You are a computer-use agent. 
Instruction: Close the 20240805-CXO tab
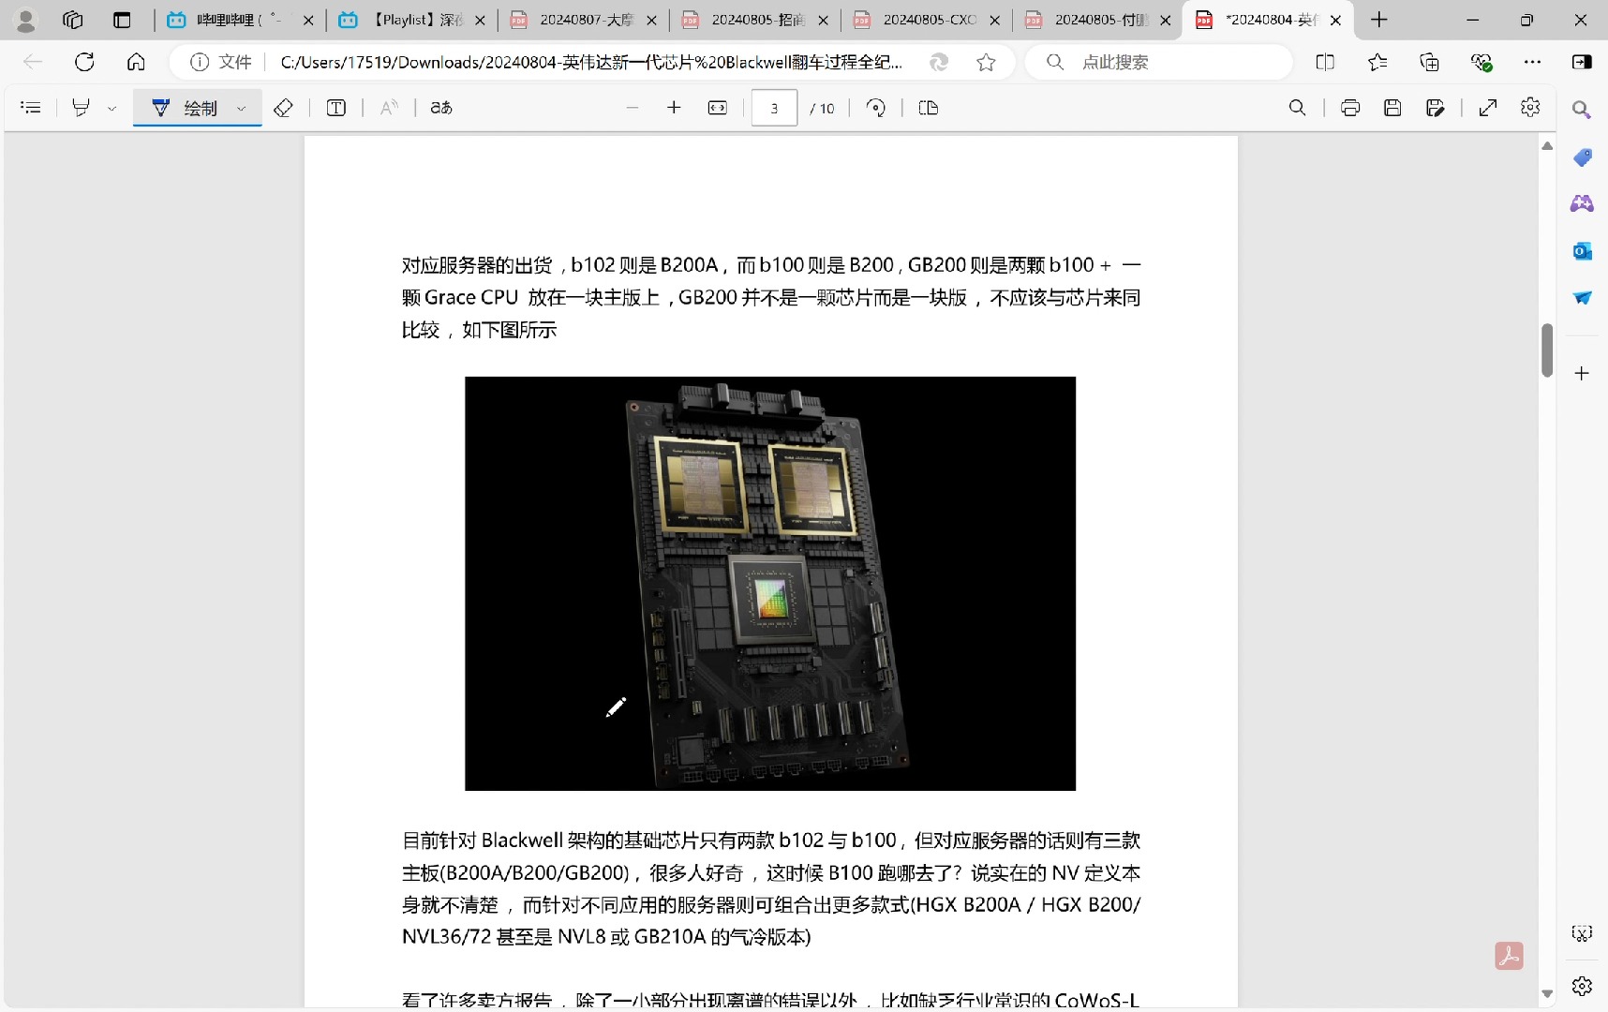tap(994, 20)
